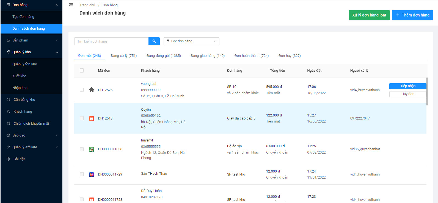This screenshot has width=438, height=203.
Task: Collapse the Quản lý kho sidebar section
Action: tap(57, 52)
